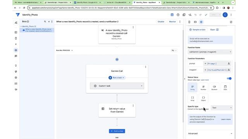
Task: Redo the last change
Action: pyautogui.click(x=200, y=15)
